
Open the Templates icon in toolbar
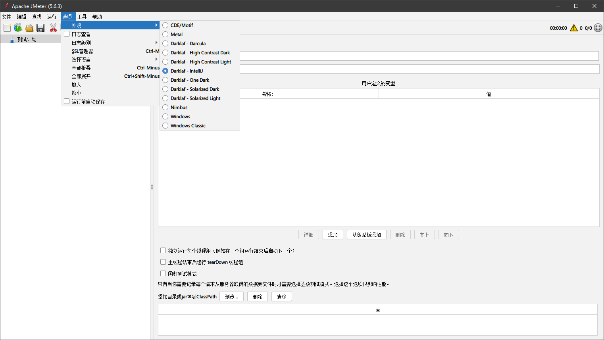(18, 28)
